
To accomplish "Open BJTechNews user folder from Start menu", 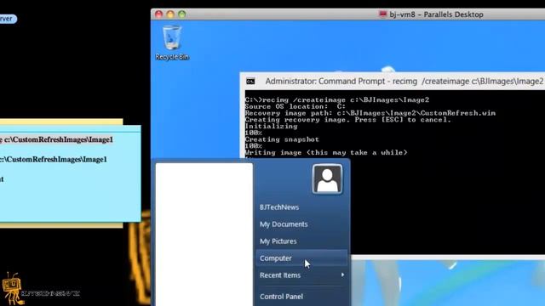I will coord(279,207).
